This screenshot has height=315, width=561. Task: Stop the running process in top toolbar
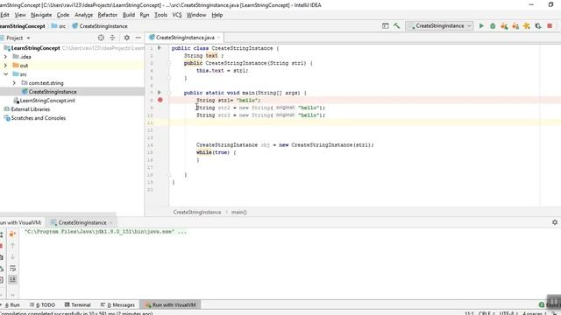pyautogui.click(x=550, y=25)
